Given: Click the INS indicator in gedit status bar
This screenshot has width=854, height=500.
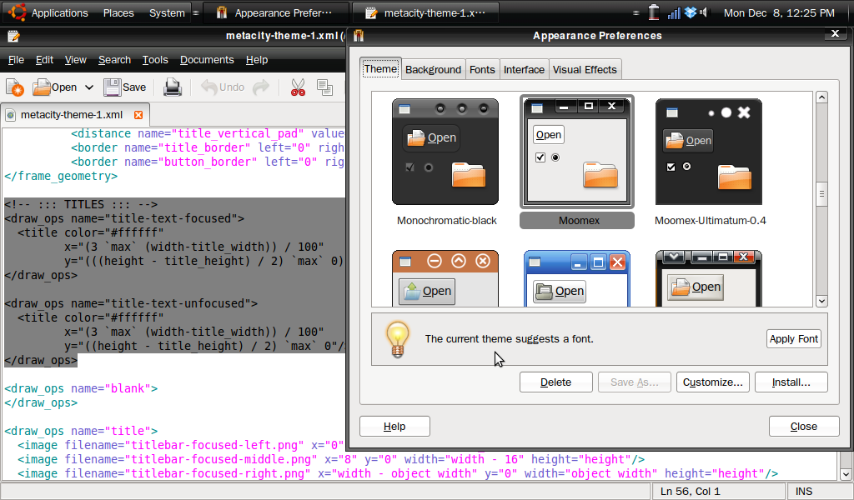Looking at the screenshot, I should [x=804, y=492].
